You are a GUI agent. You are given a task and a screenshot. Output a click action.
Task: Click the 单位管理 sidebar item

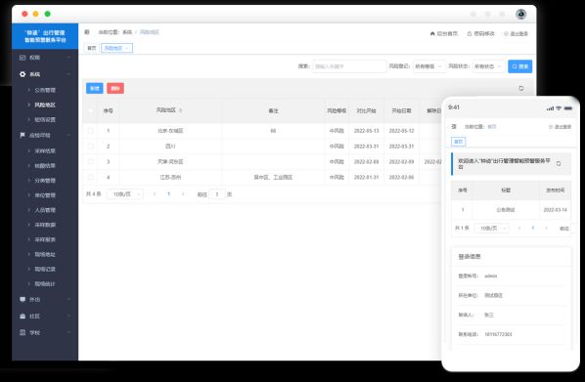click(x=45, y=195)
